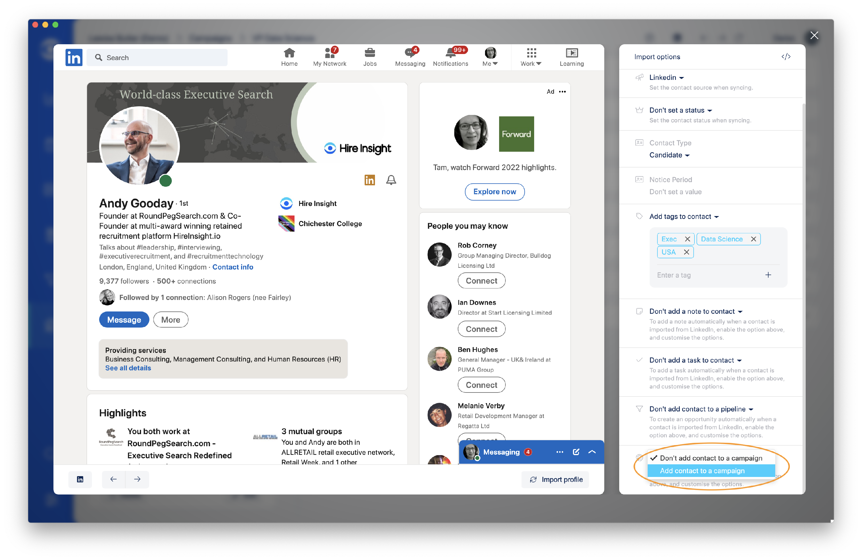Click the notification bell on Andy's profile
Viewport: 862px width, 560px height.
point(391,180)
